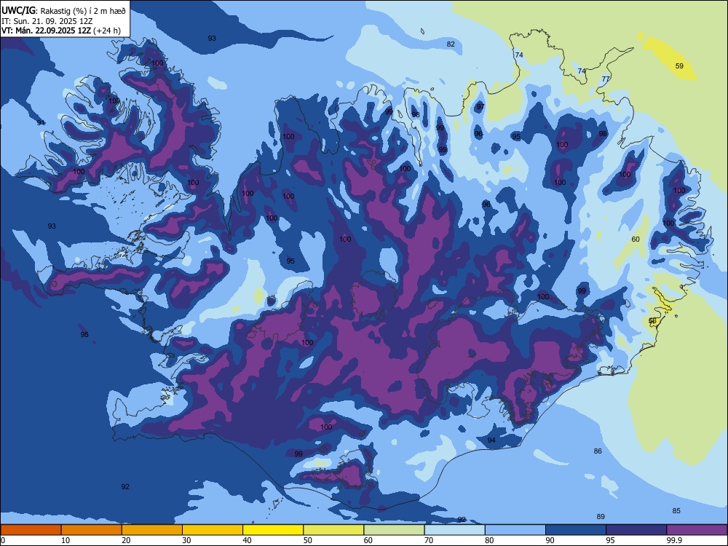
Task: Click the humidity value 82 on the map
Action: click(451, 44)
